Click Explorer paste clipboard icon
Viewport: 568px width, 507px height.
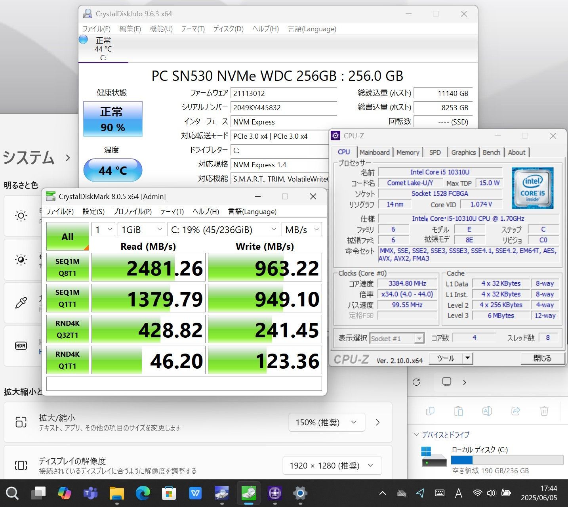[x=459, y=411]
